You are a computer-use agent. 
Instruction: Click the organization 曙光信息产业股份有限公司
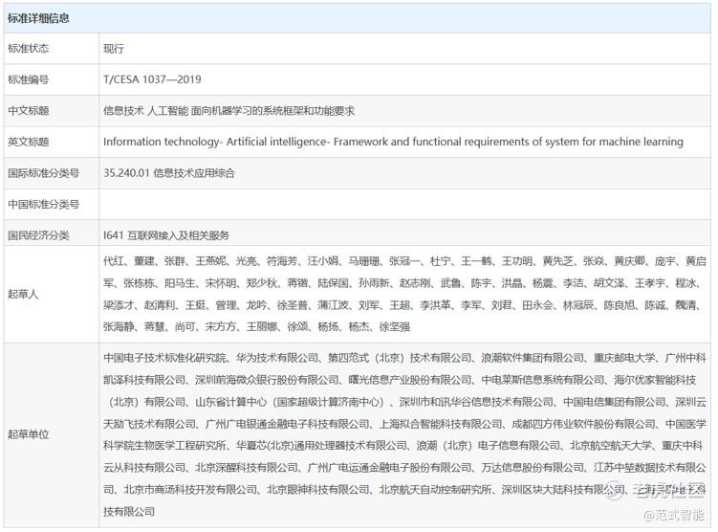[x=410, y=380]
